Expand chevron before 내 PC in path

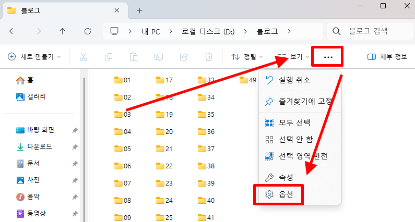coord(130,31)
